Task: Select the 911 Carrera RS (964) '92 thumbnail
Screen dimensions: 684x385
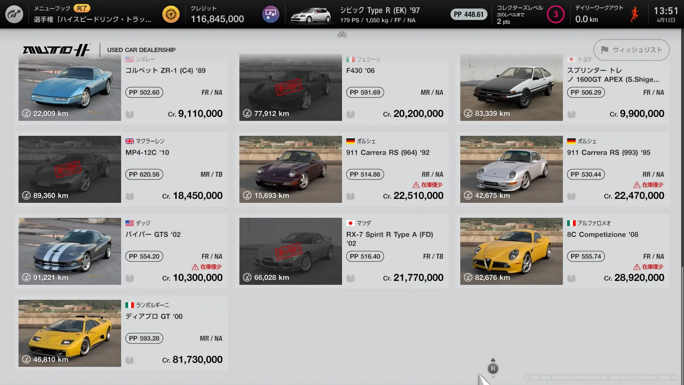Action: point(291,169)
